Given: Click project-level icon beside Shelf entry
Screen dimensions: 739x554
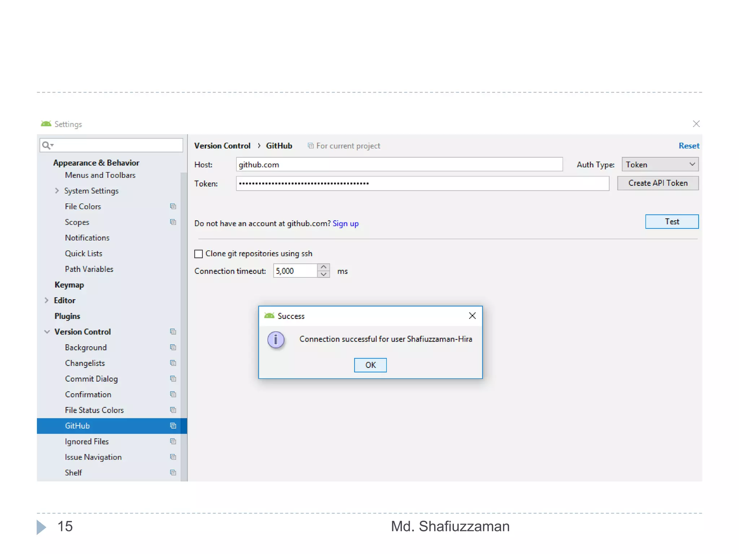Looking at the screenshot, I should (173, 472).
